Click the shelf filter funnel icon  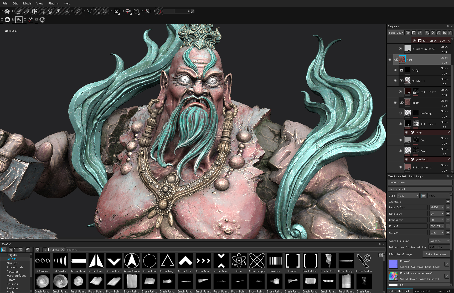click(37, 250)
